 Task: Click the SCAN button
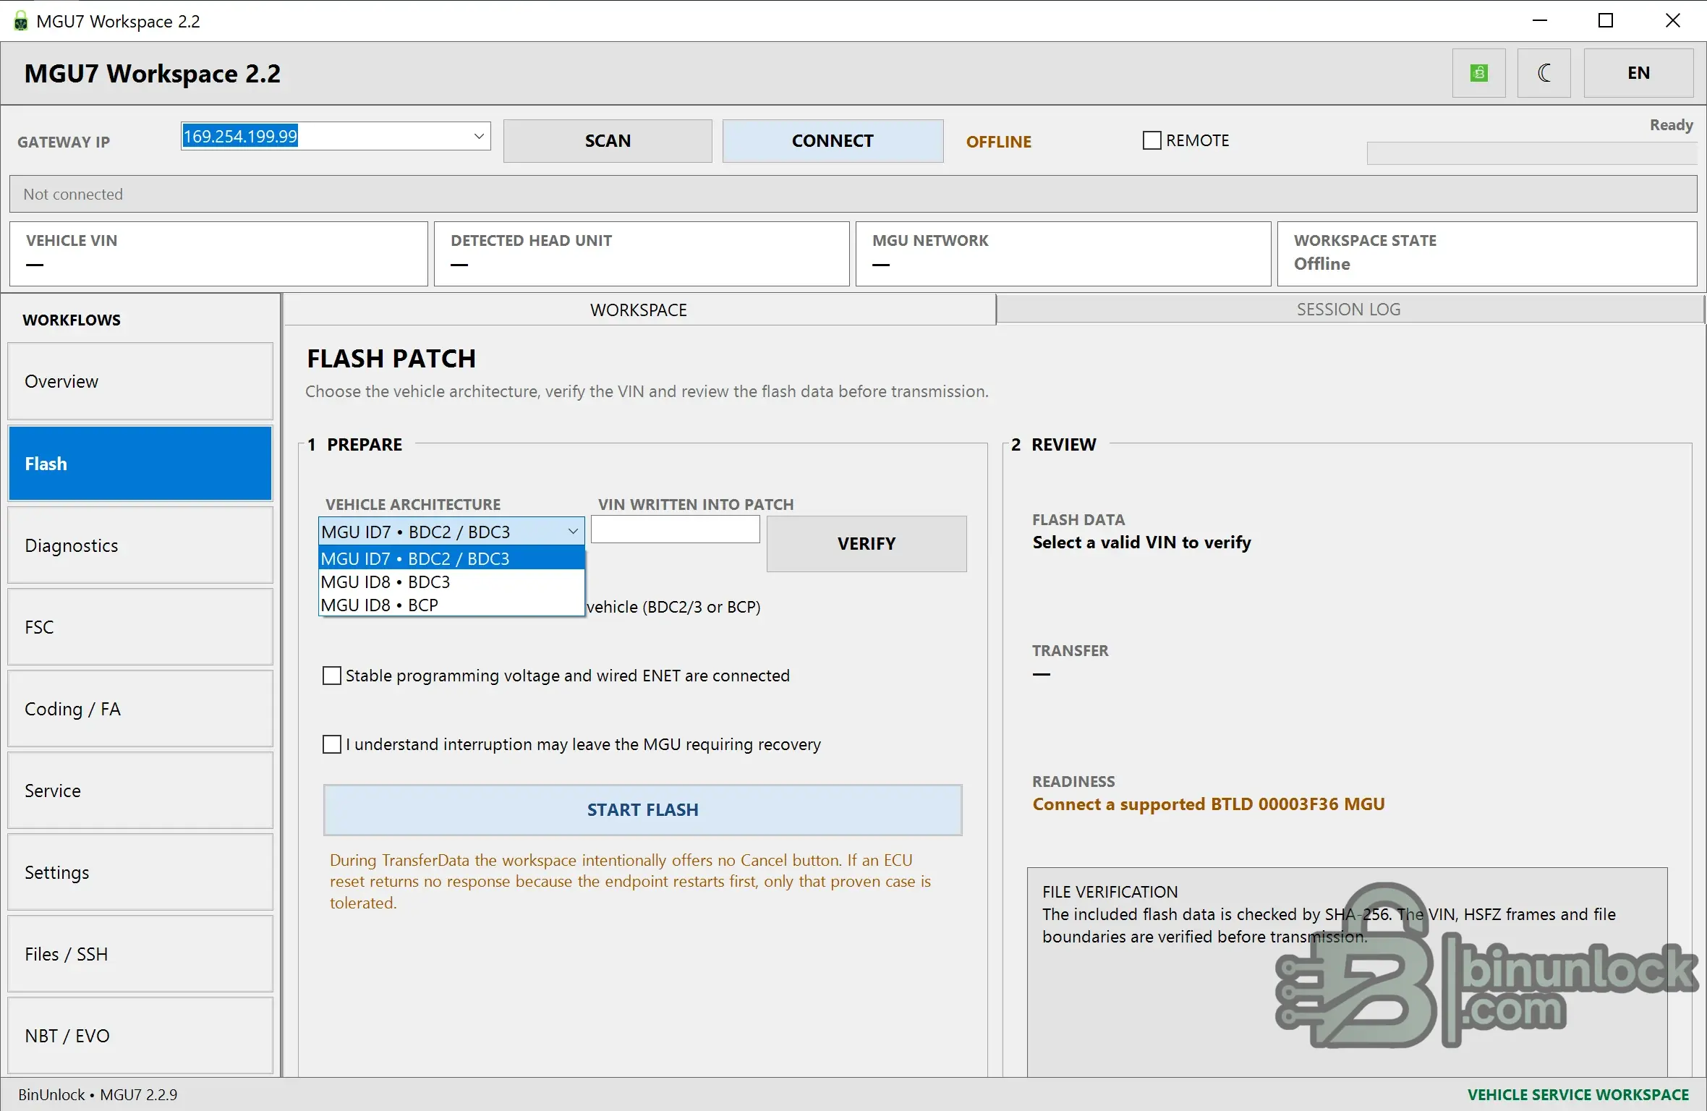point(608,141)
